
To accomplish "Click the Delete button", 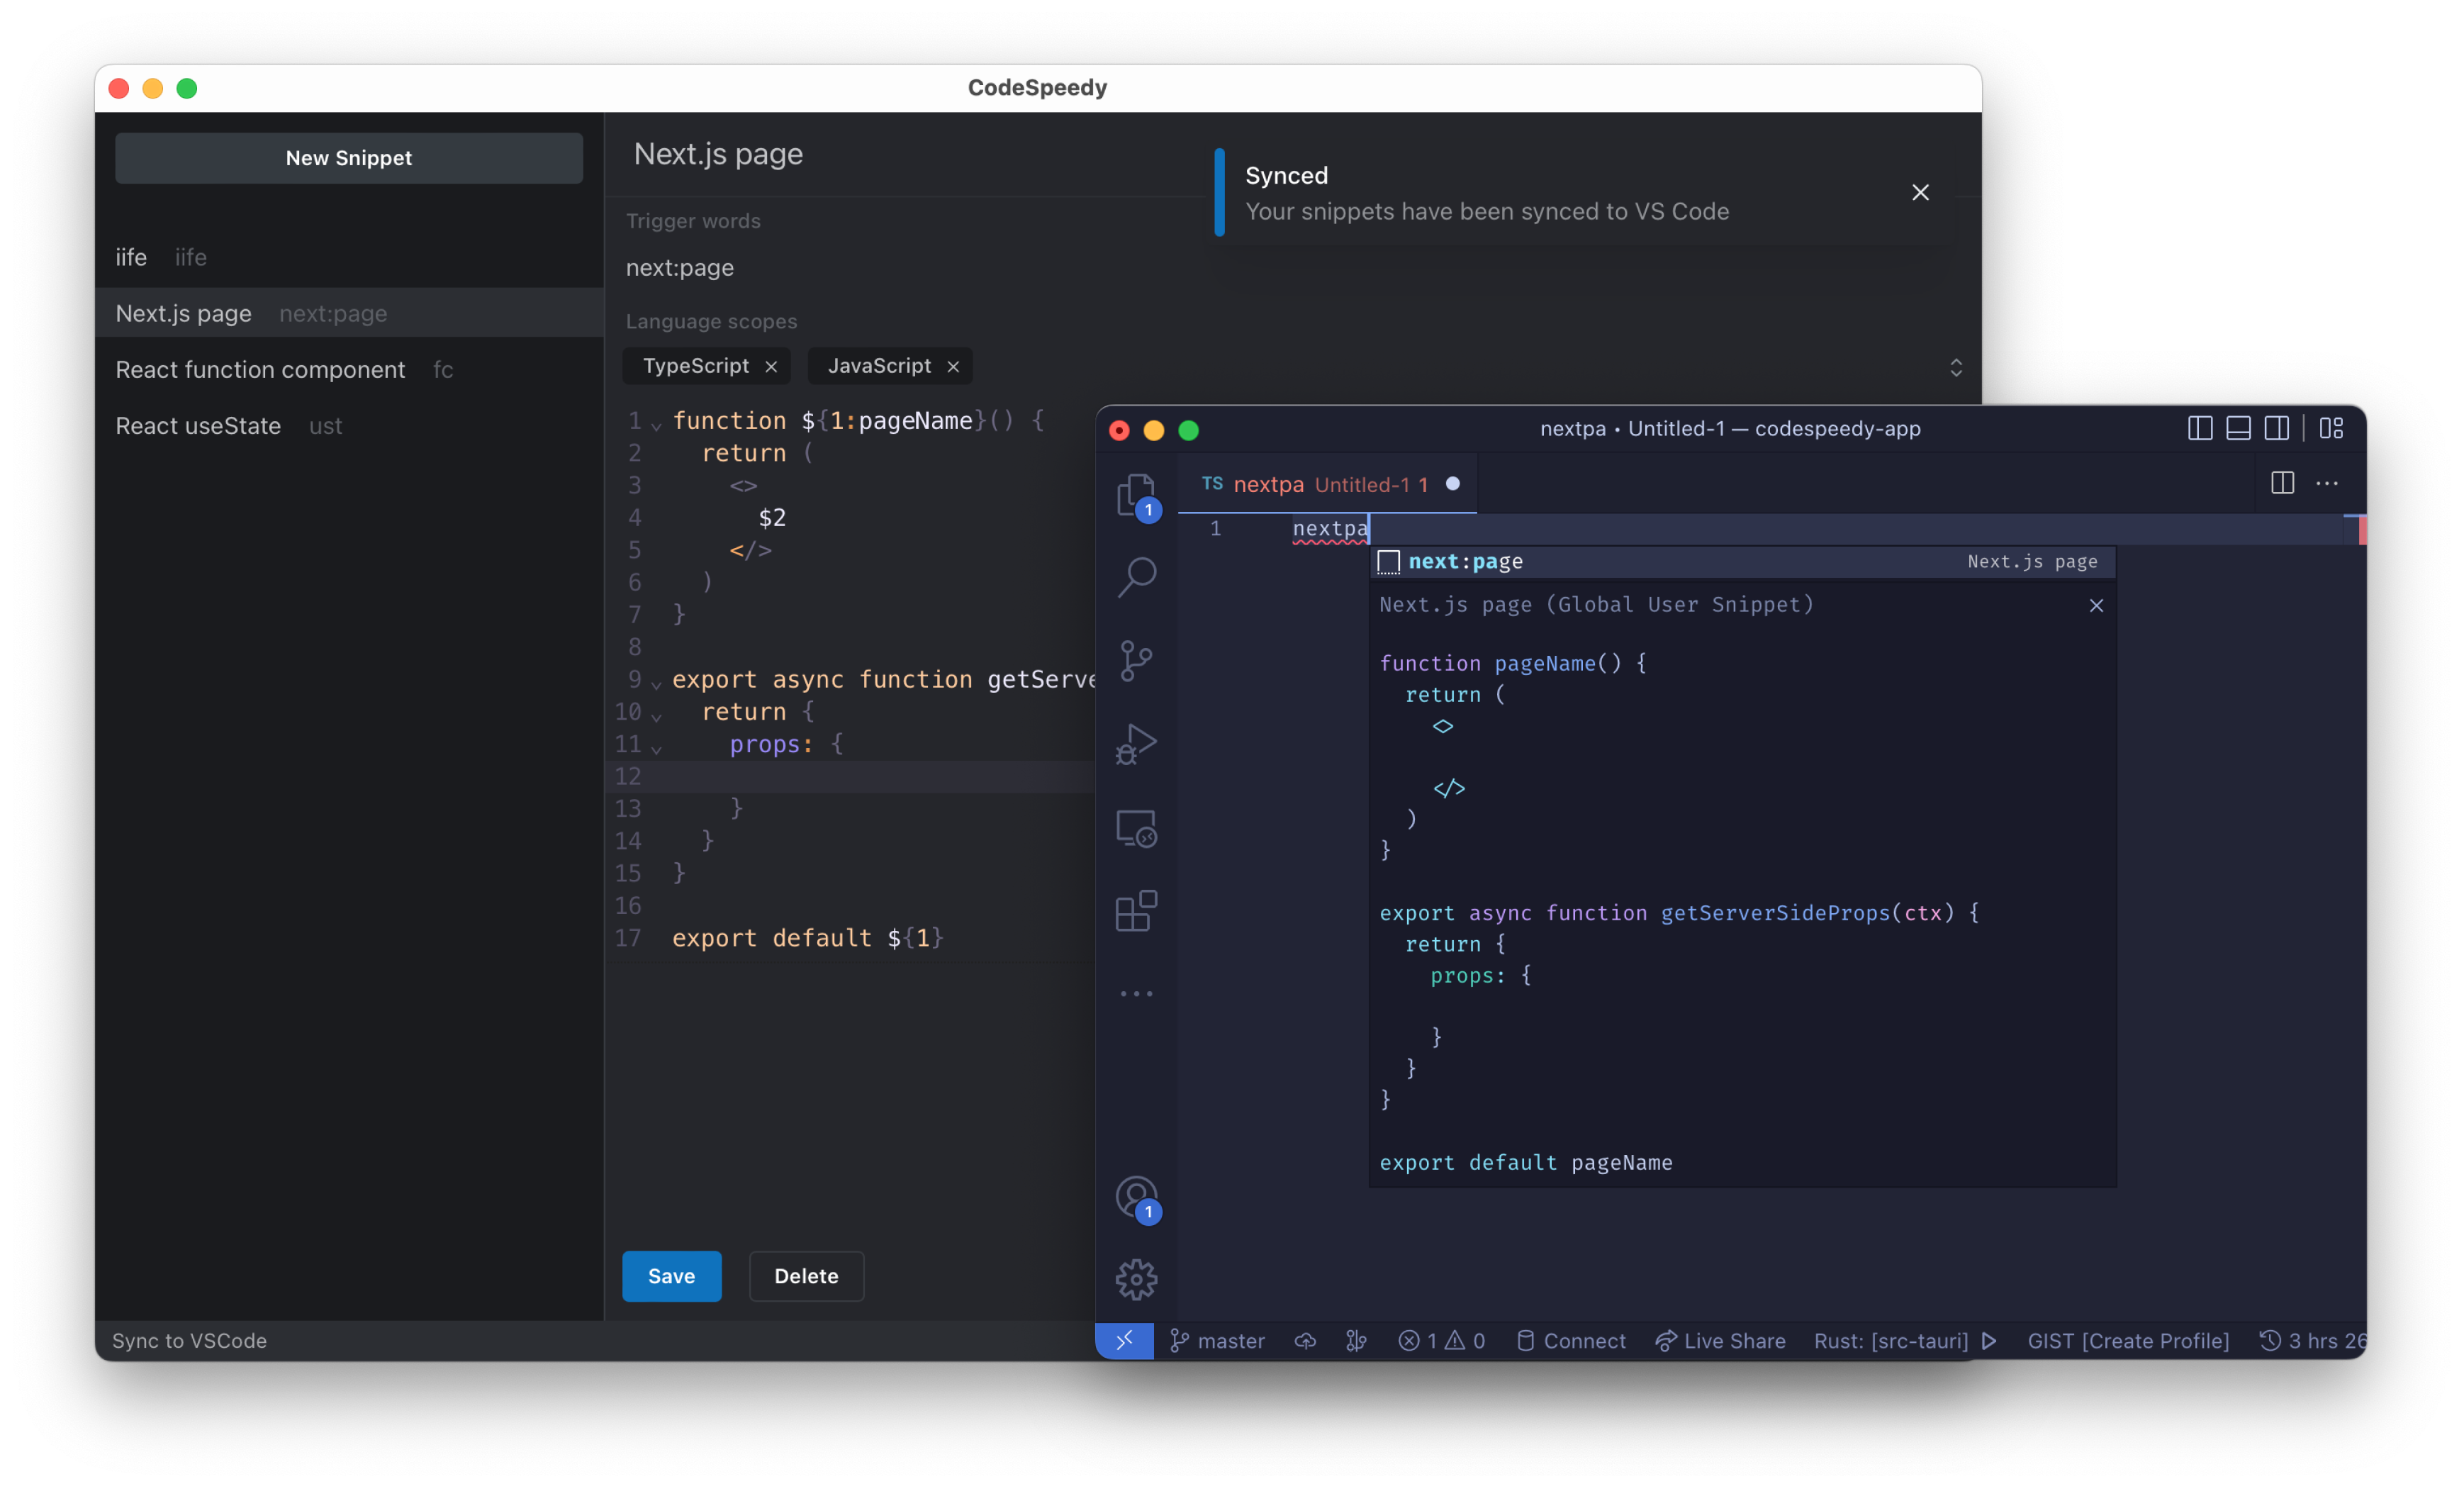I will click(x=806, y=1276).
